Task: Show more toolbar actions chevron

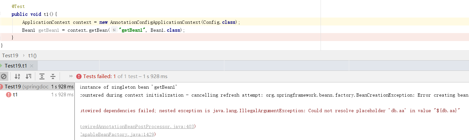Action: click(71, 76)
